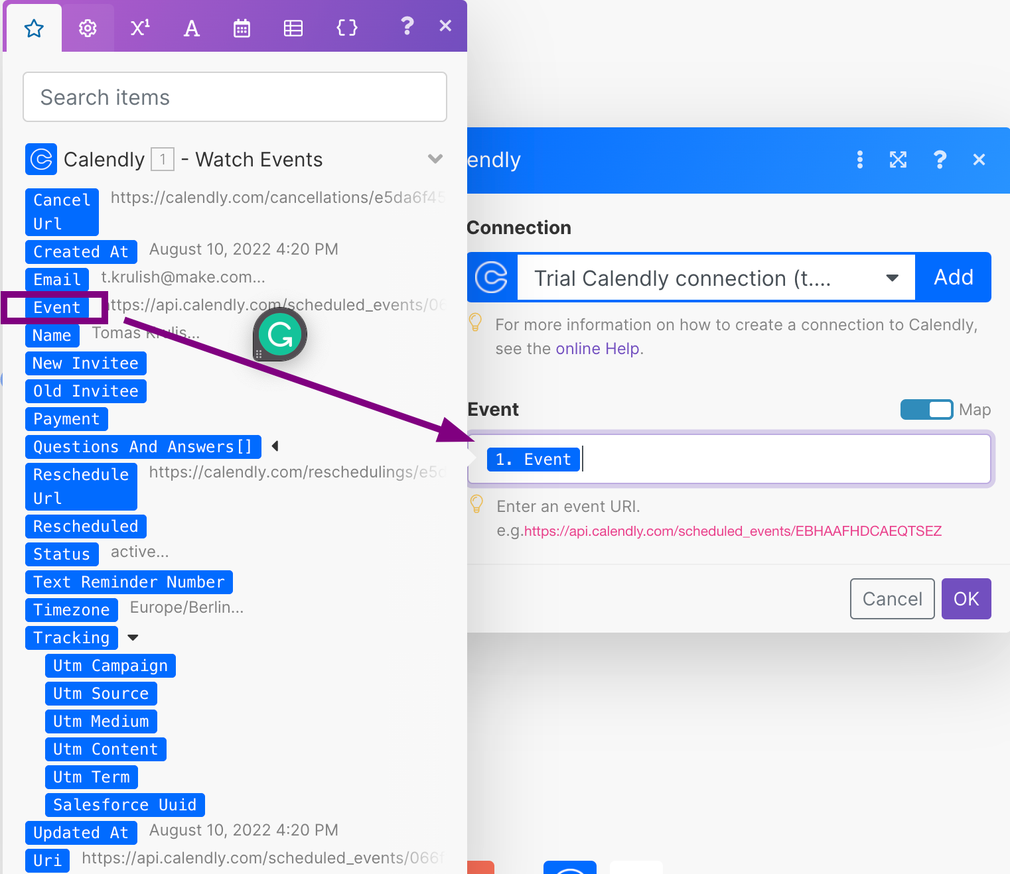Select the Old Invitee item
This screenshot has width=1010, height=874.
point(86,391)
